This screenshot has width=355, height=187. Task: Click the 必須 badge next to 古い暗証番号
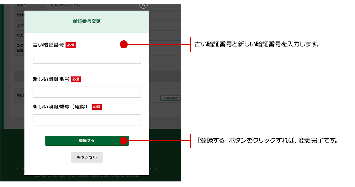click(71, 45)
